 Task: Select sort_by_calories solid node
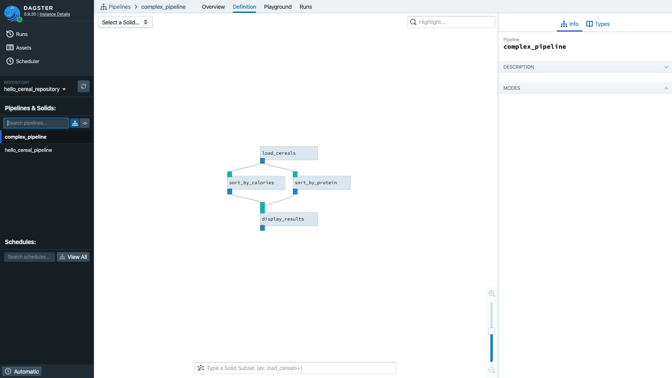[x=256, y=183]
